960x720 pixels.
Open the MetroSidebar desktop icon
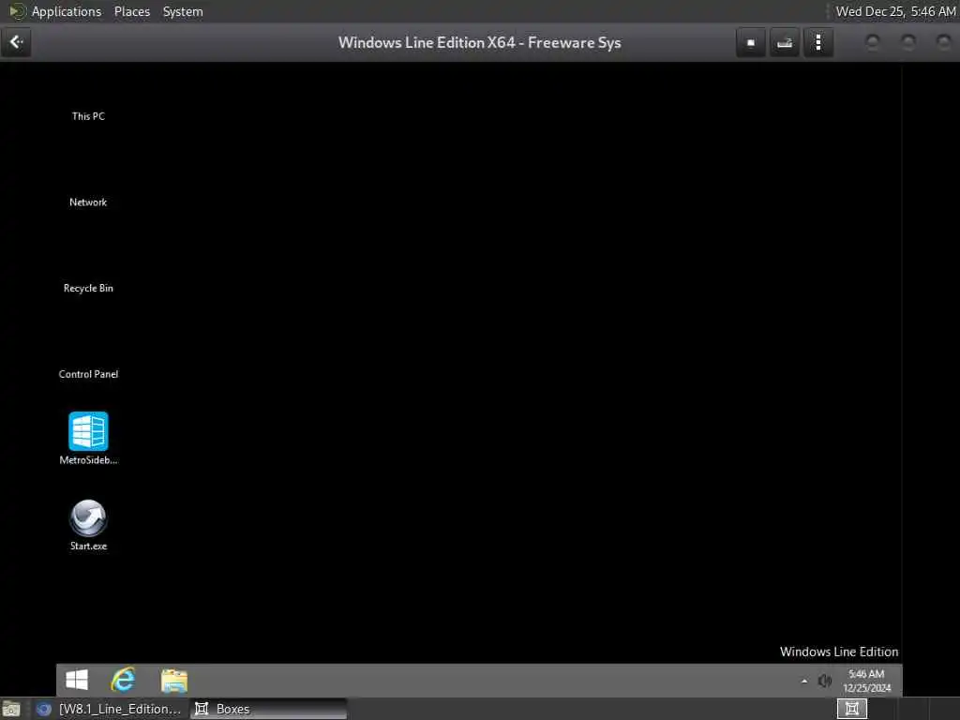(x=88, y=439)
